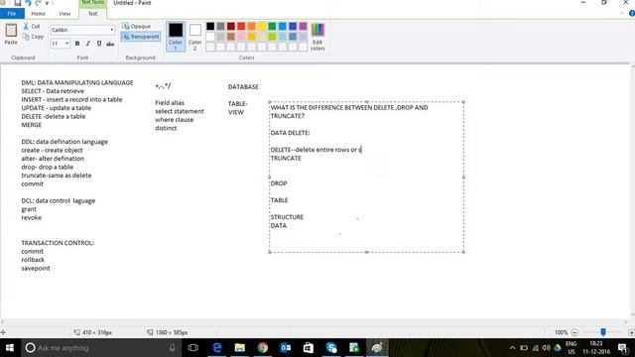Toggle Underline text formatting
635x357 pixels.
click(x=99, y=44)
